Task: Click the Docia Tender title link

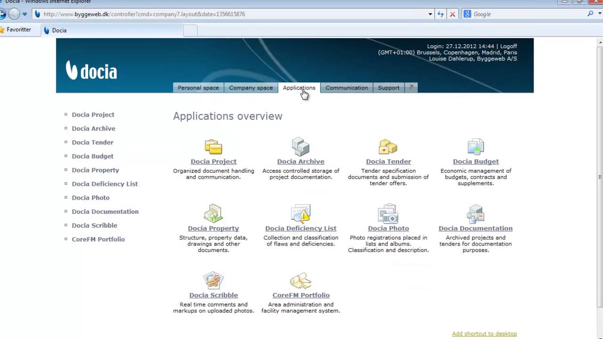Action: tap(388, 161)
